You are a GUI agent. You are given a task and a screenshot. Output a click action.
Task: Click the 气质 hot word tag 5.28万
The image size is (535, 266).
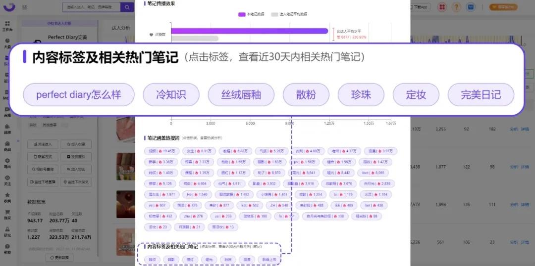coord(272,151)
